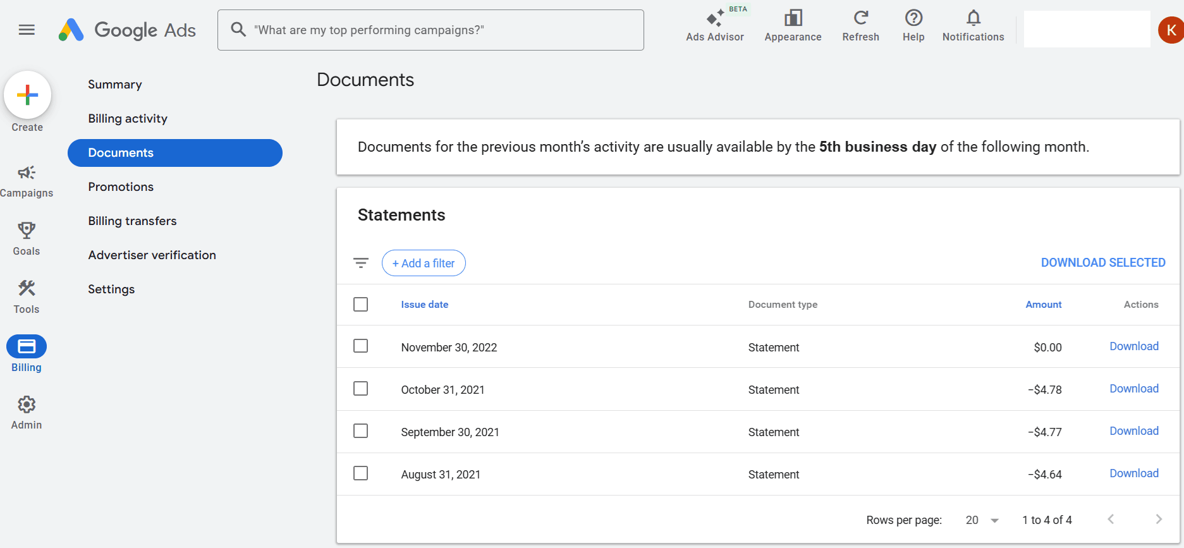Open the Admin gear section
1184x548 pixels.
27,413
